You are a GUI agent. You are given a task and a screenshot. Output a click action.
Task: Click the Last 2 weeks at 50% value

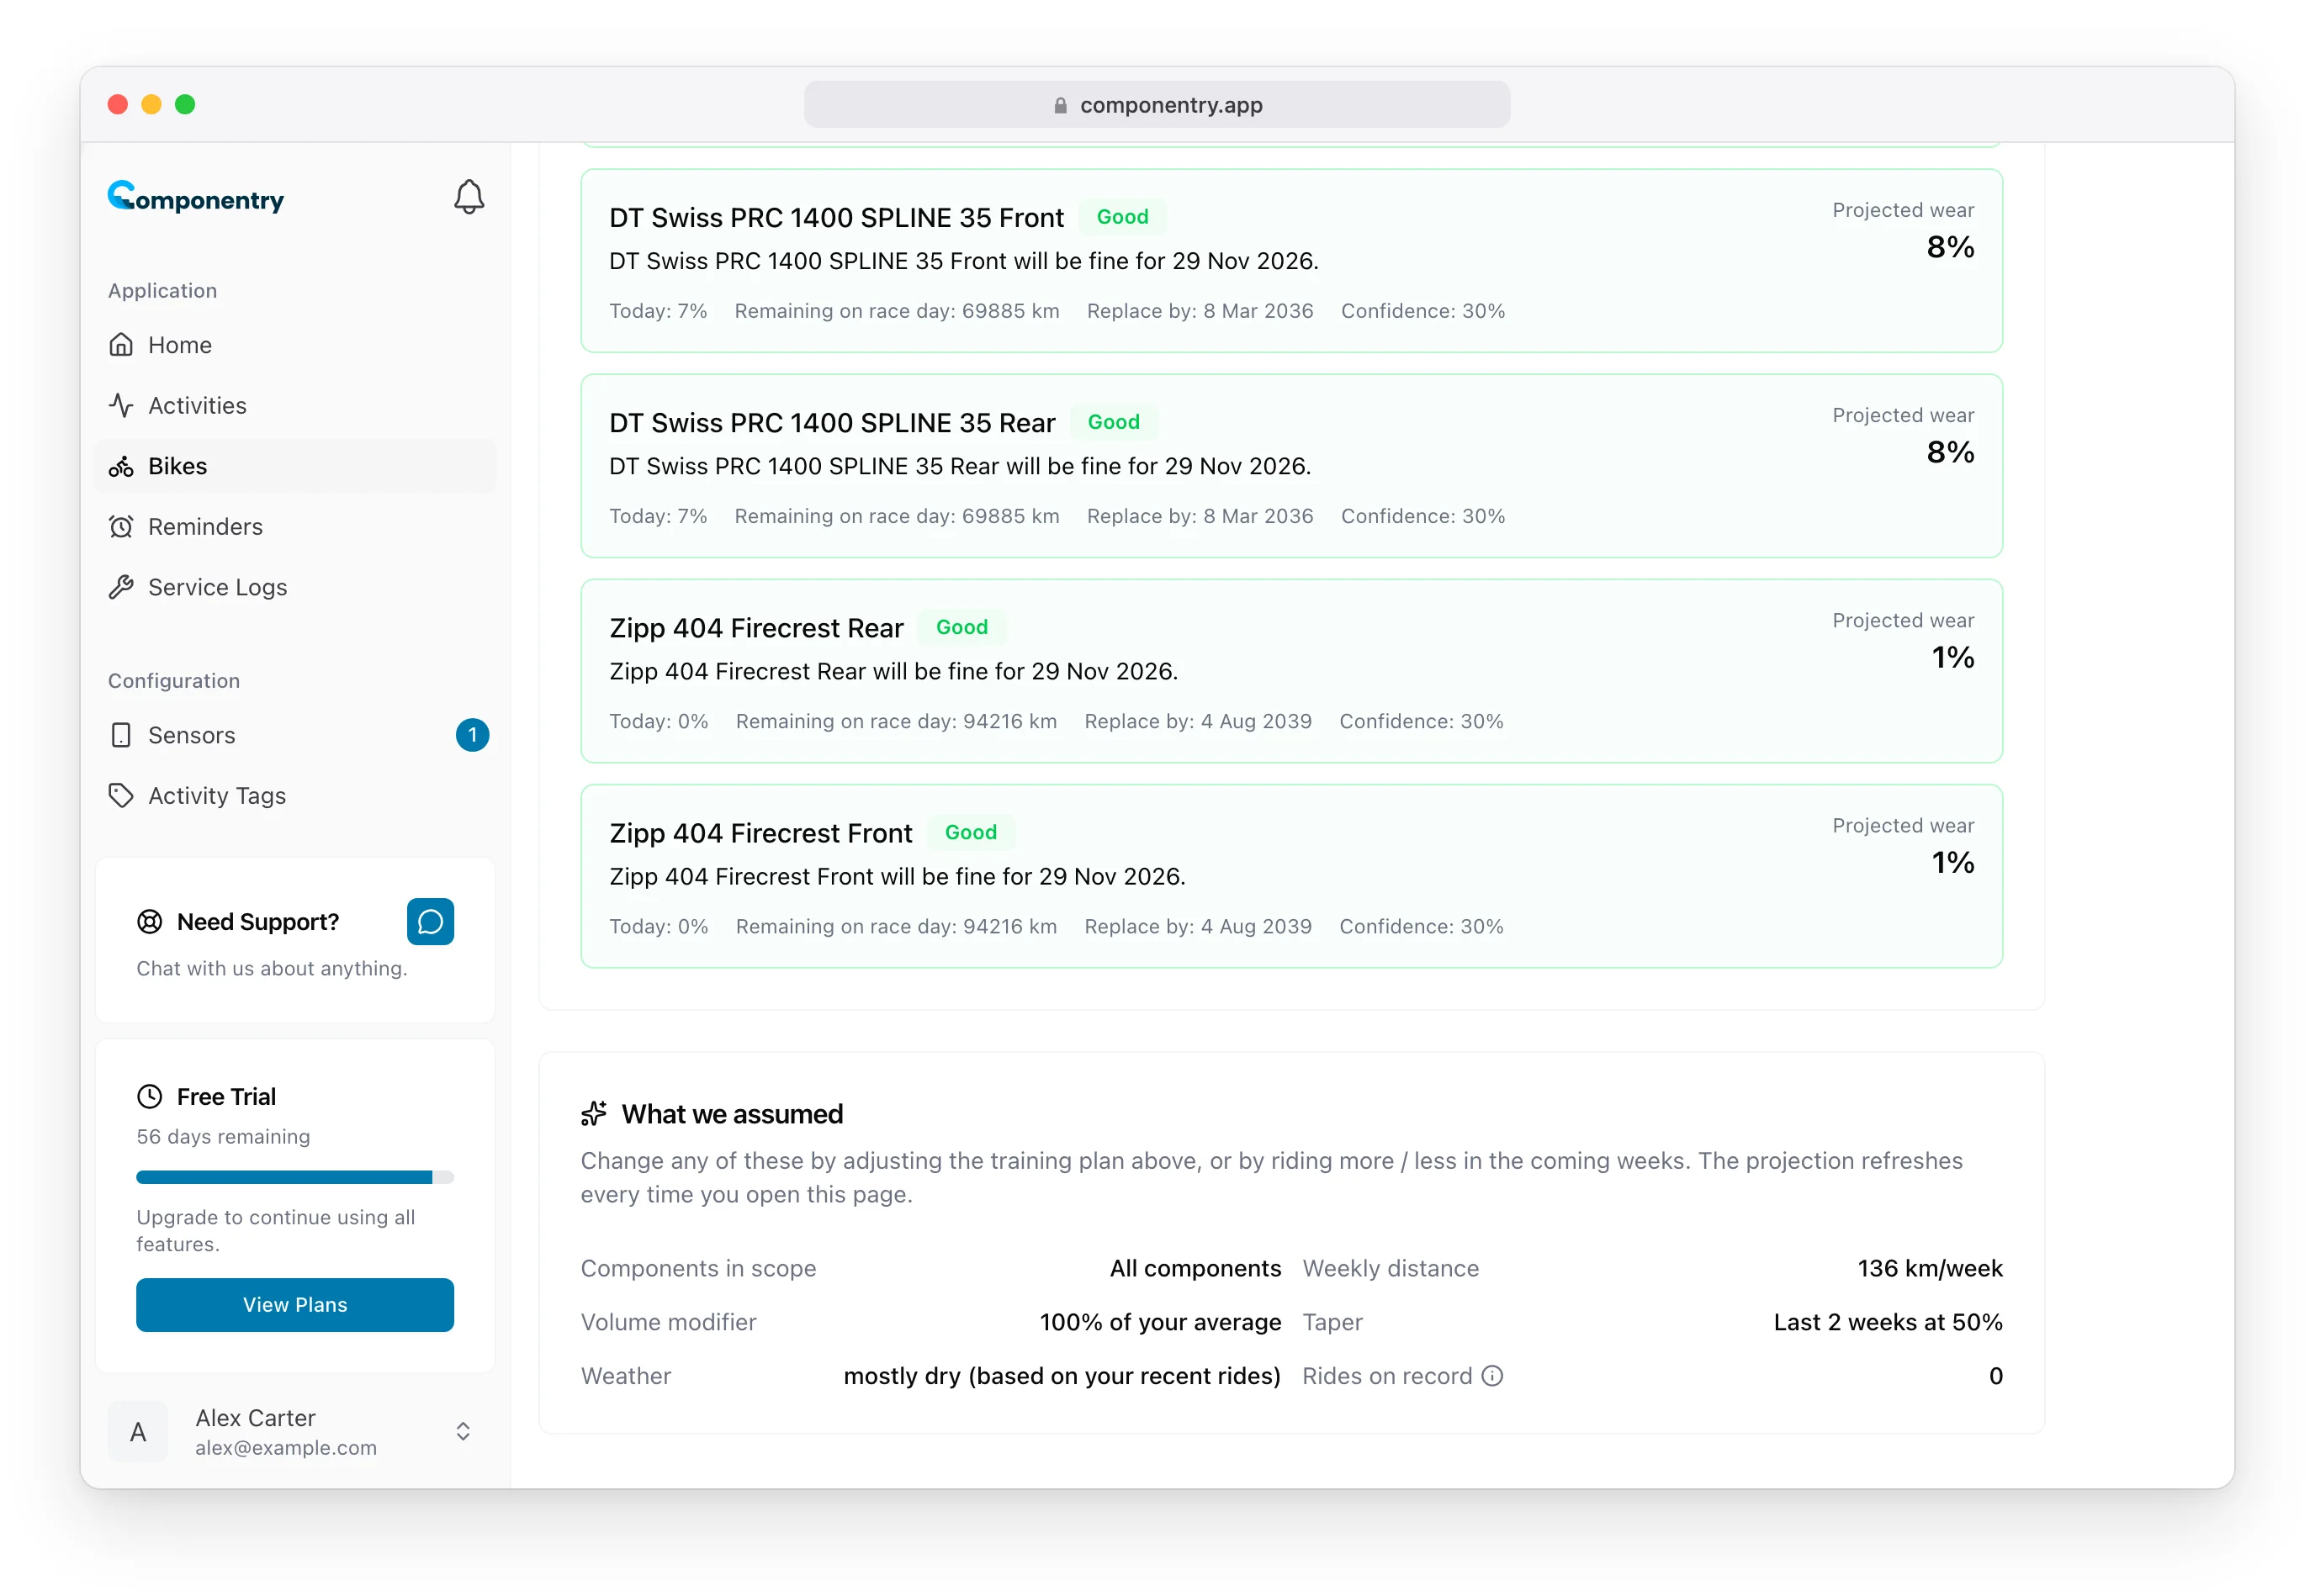[x=1888, y=1323]
